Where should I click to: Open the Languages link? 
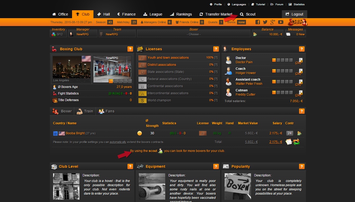(237, 4)
